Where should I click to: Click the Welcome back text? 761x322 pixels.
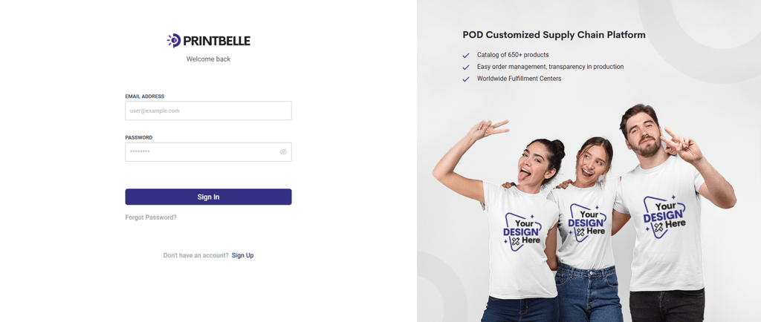click(208, 59)
